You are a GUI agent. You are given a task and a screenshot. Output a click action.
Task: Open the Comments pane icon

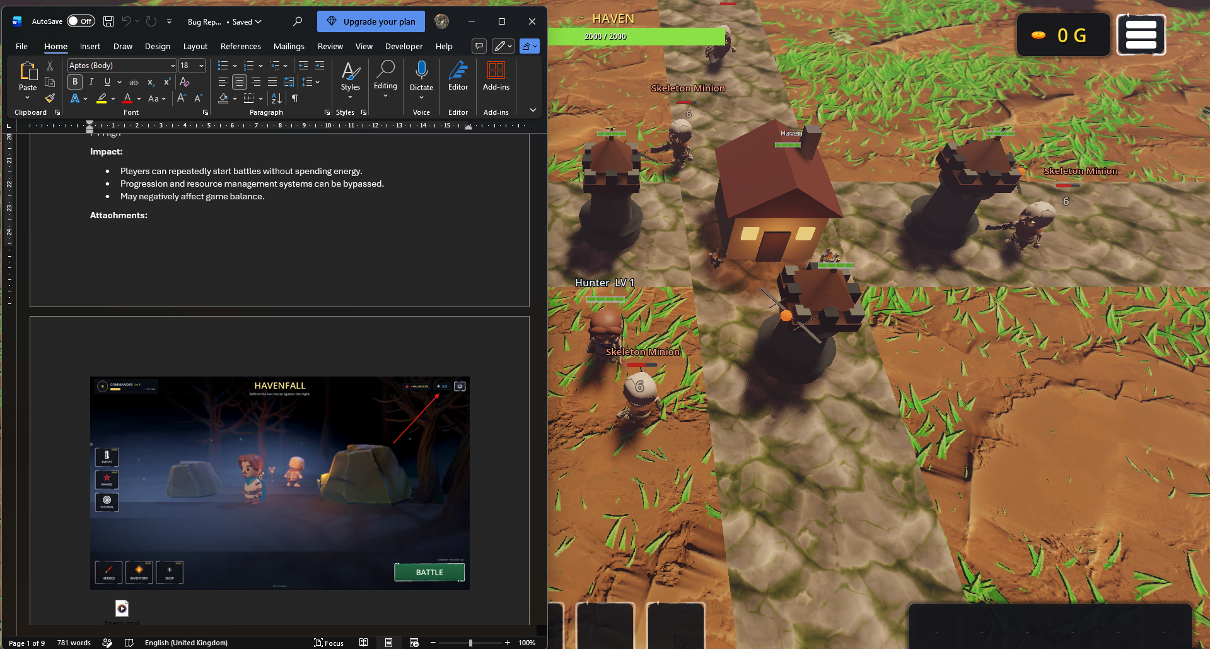pyautogui.click(x=479, y=46)
